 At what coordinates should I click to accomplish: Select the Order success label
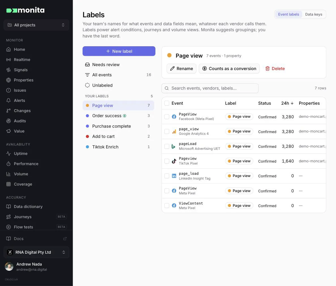click(x=118, y=116)
